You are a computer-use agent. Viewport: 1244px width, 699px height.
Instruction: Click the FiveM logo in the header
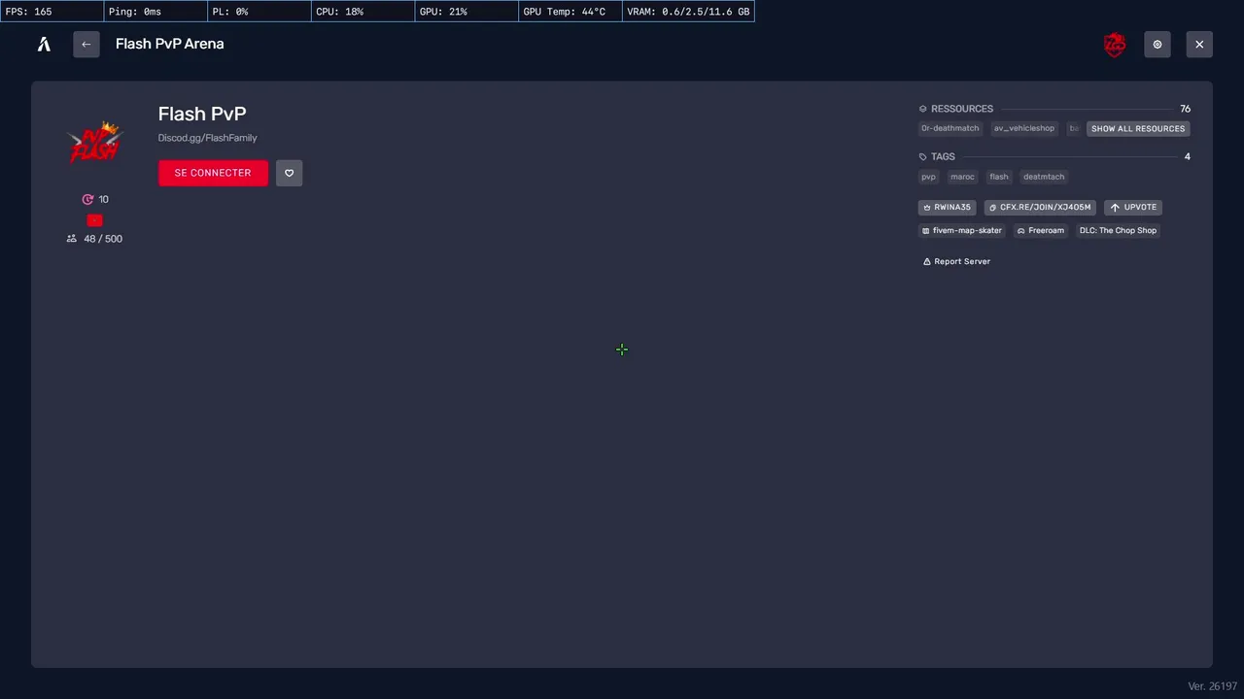[44, 44]
